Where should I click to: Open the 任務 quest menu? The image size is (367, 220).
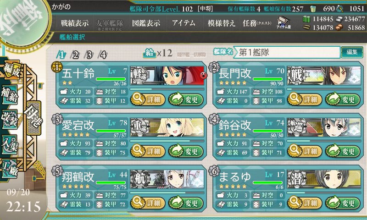click(257, 23)
